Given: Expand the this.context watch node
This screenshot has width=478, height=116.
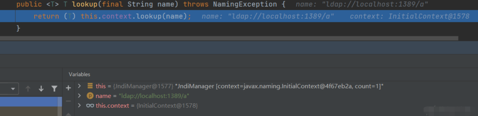Looking at the screenshot, I should point(79,105).
